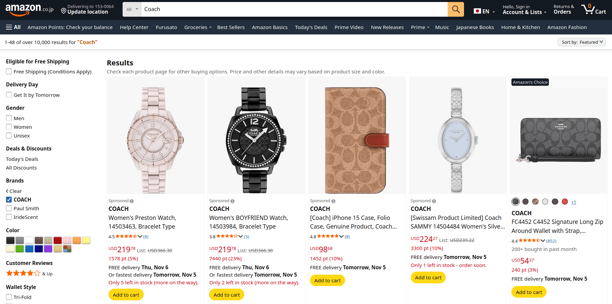Click the Japan flag language icon
The width and height of the screenshot is (612, 304).
click(477, 11)
